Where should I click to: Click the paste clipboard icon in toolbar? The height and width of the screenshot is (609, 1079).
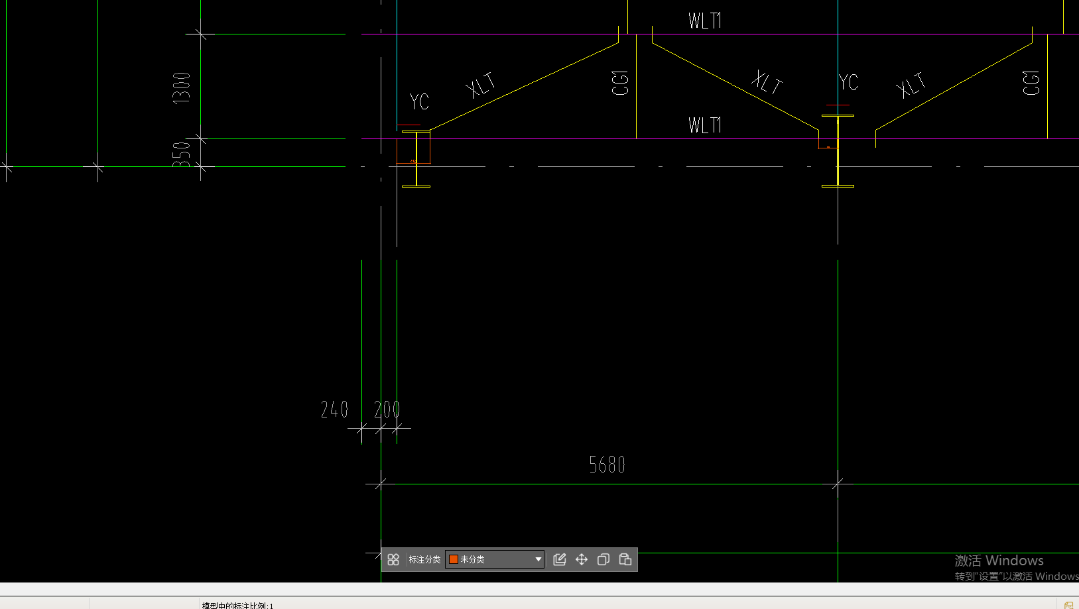(625, 559)
